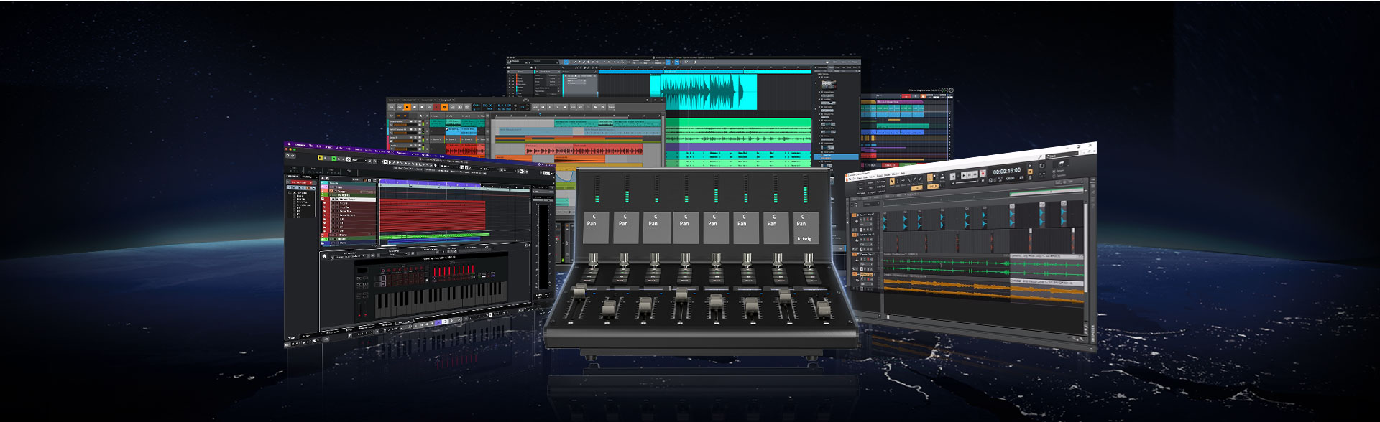This screenshot has height=422, width=1380.
Task: Click the Cakewalk 00:00:16:00 time display
Action: (1006, 171)
